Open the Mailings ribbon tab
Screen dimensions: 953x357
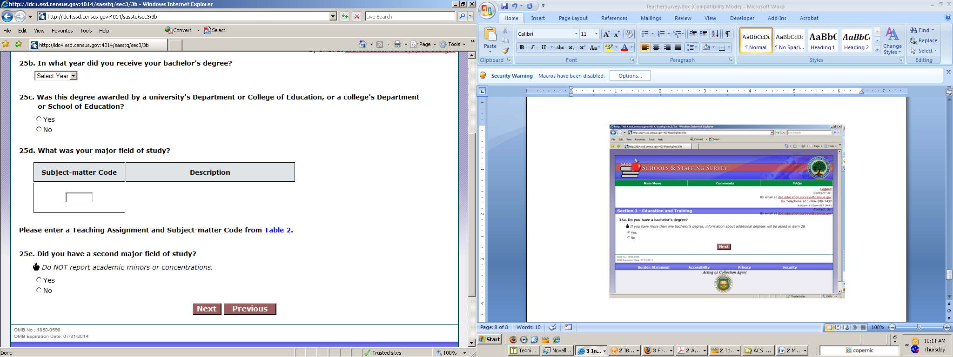click(651, 18)
